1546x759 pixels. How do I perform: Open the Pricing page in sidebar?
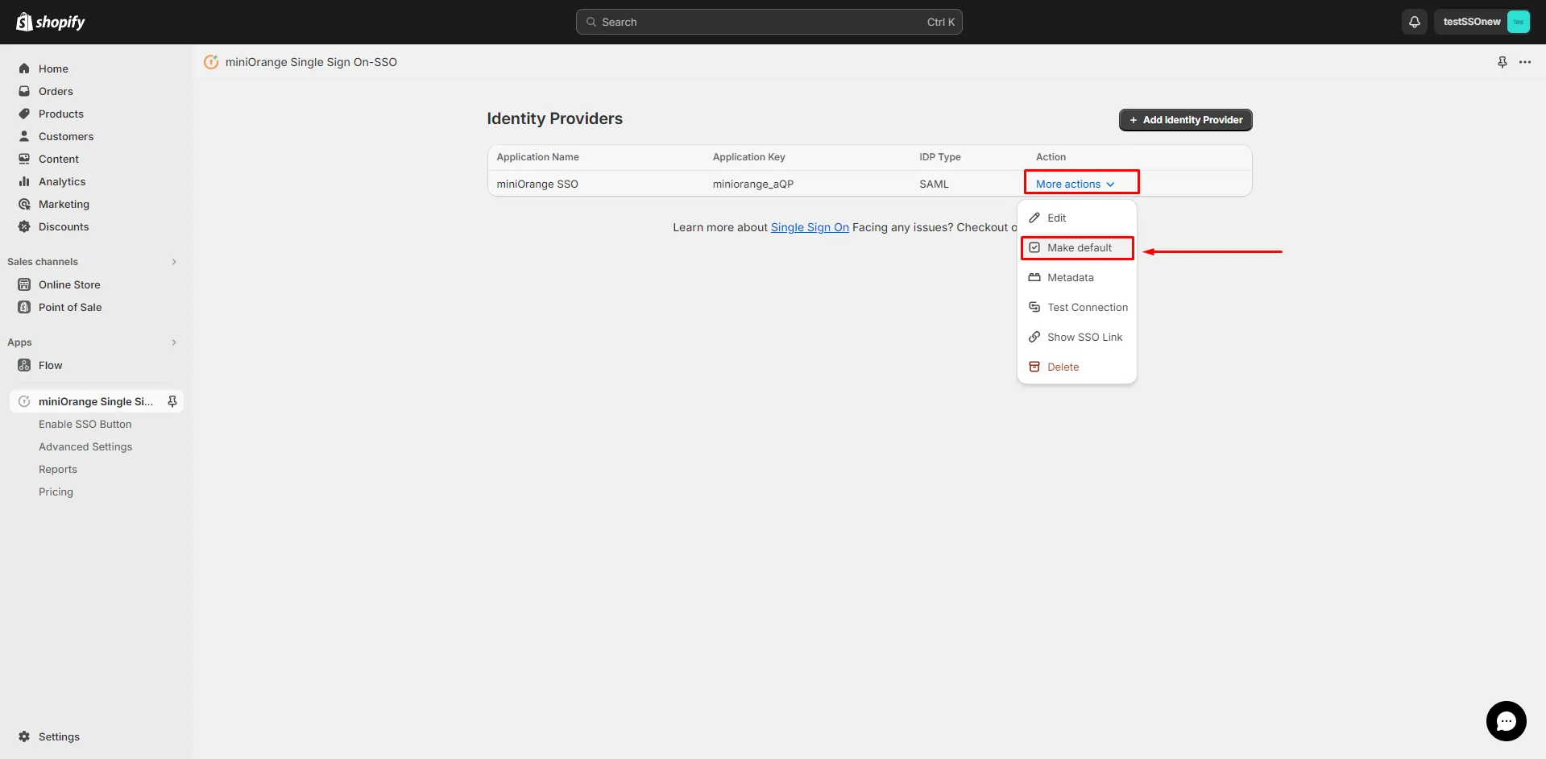click(x=56, y=491)
